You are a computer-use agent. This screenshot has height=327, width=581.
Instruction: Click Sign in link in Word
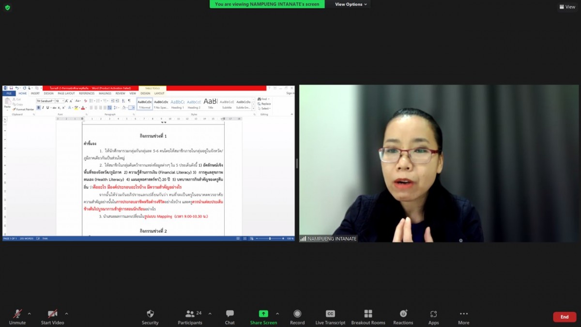pos(290,93)
